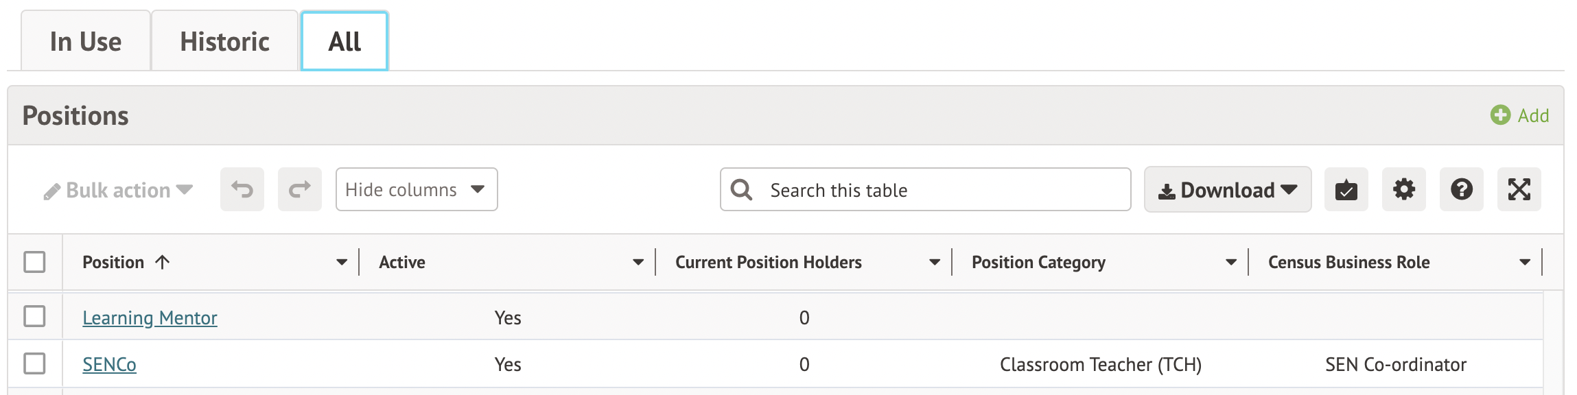Screen dimensions: 1577x395
Task: Open the Bulk action menu
Action: click(x=118, y=190)
